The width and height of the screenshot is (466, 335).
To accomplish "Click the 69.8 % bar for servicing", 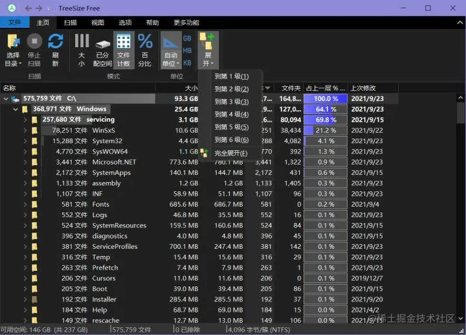I will [326, 120].
